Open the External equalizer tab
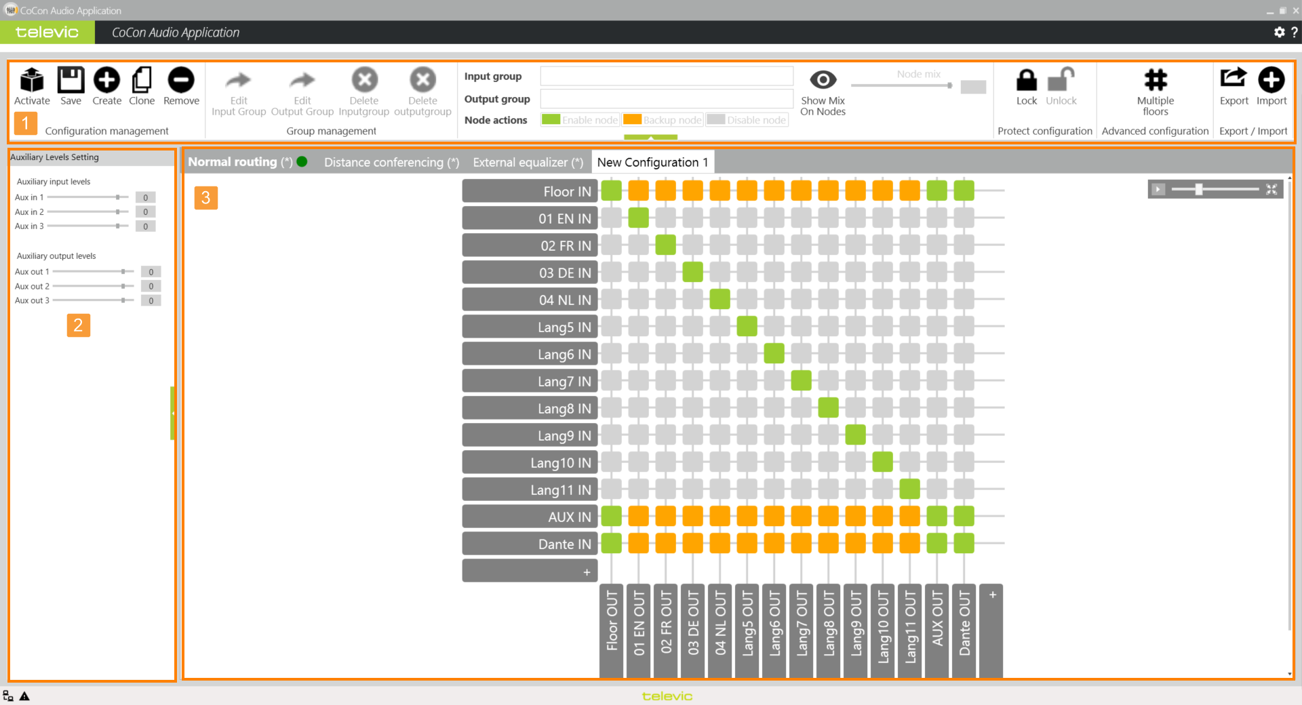The width and height of the screenshot is (1302, 705). pyautogui.click(x=528, y=163)
